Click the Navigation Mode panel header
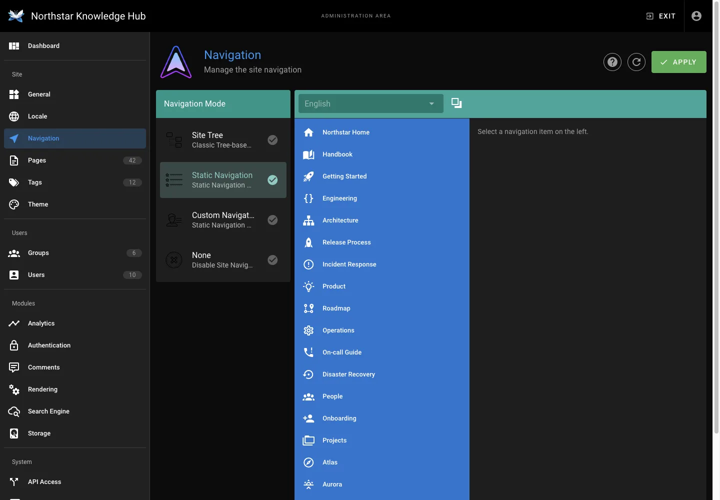 223,104
